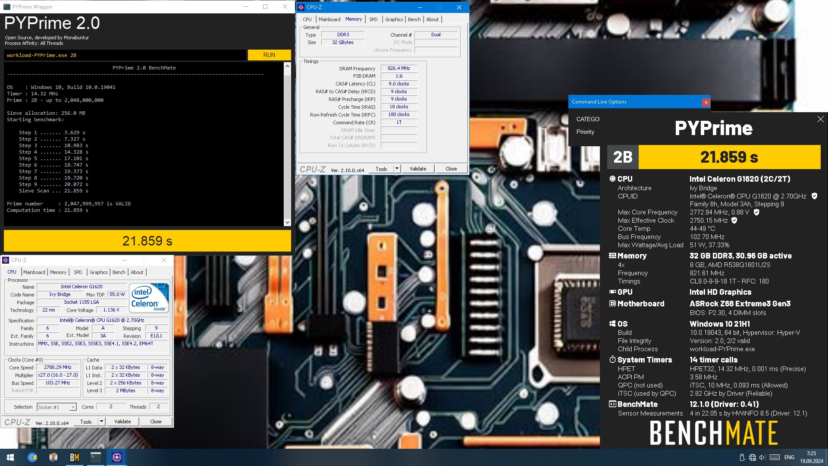Open the Windows Start menu
The width and height of the screenshot is (828, 466).
coord(10,457)
